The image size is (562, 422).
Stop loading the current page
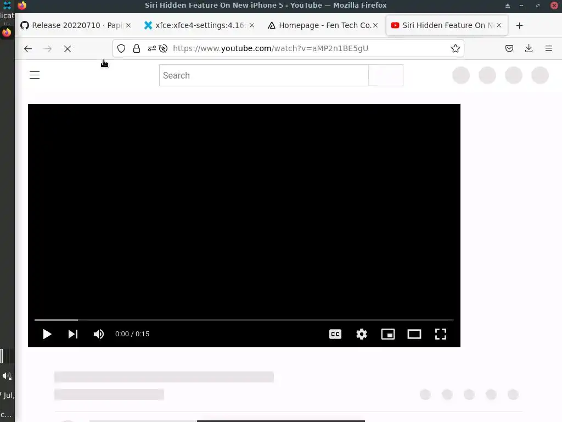68,48
